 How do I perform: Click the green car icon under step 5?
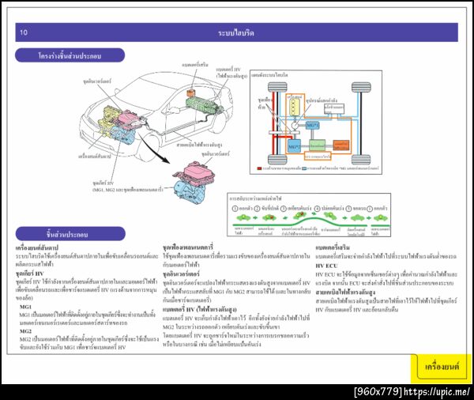click(x=357, y=217)
